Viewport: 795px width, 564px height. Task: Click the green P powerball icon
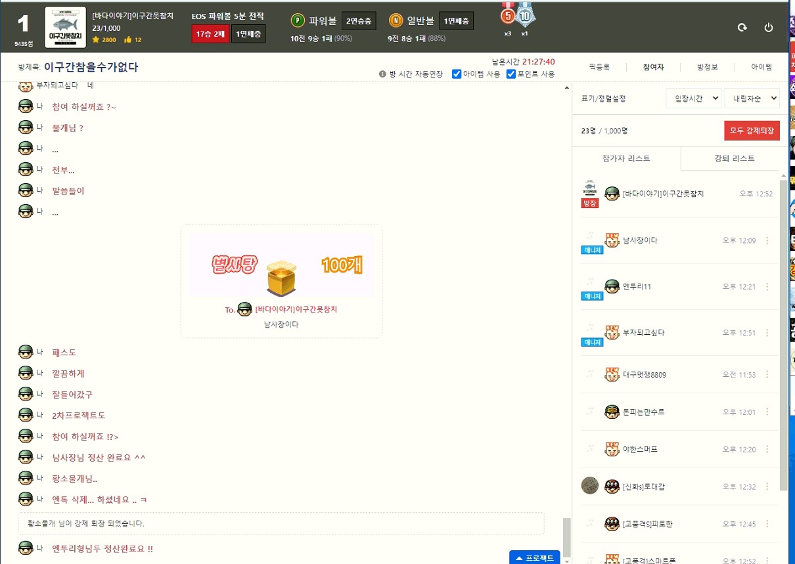coord(298,20)
